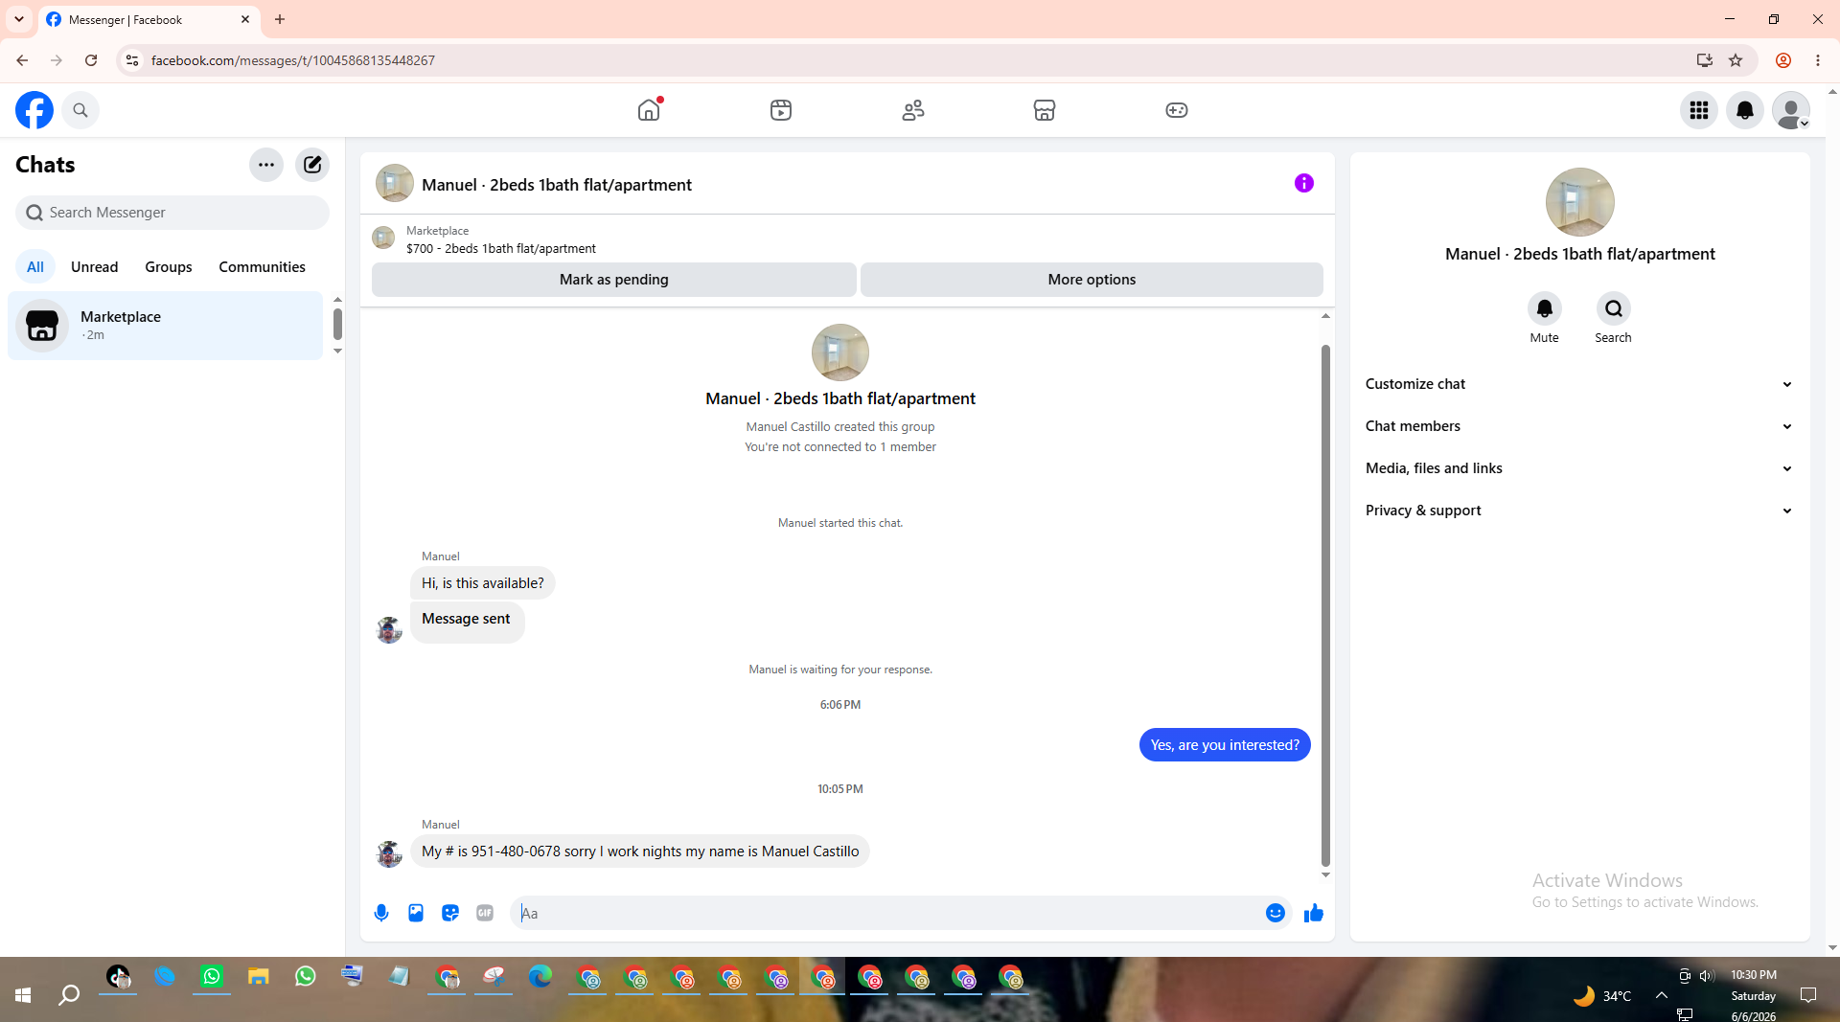
Task: Open File Explorer from taskbar
Action: [x=259, y=977]
